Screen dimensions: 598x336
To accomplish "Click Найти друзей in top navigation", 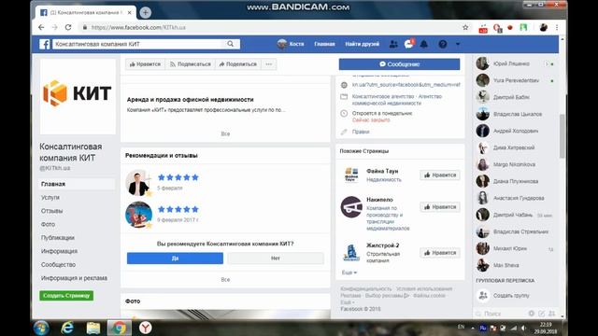I will click(x=363, y=44).
